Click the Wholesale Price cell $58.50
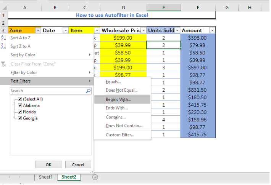The image size is (271, 185). (x=123, y=53)
